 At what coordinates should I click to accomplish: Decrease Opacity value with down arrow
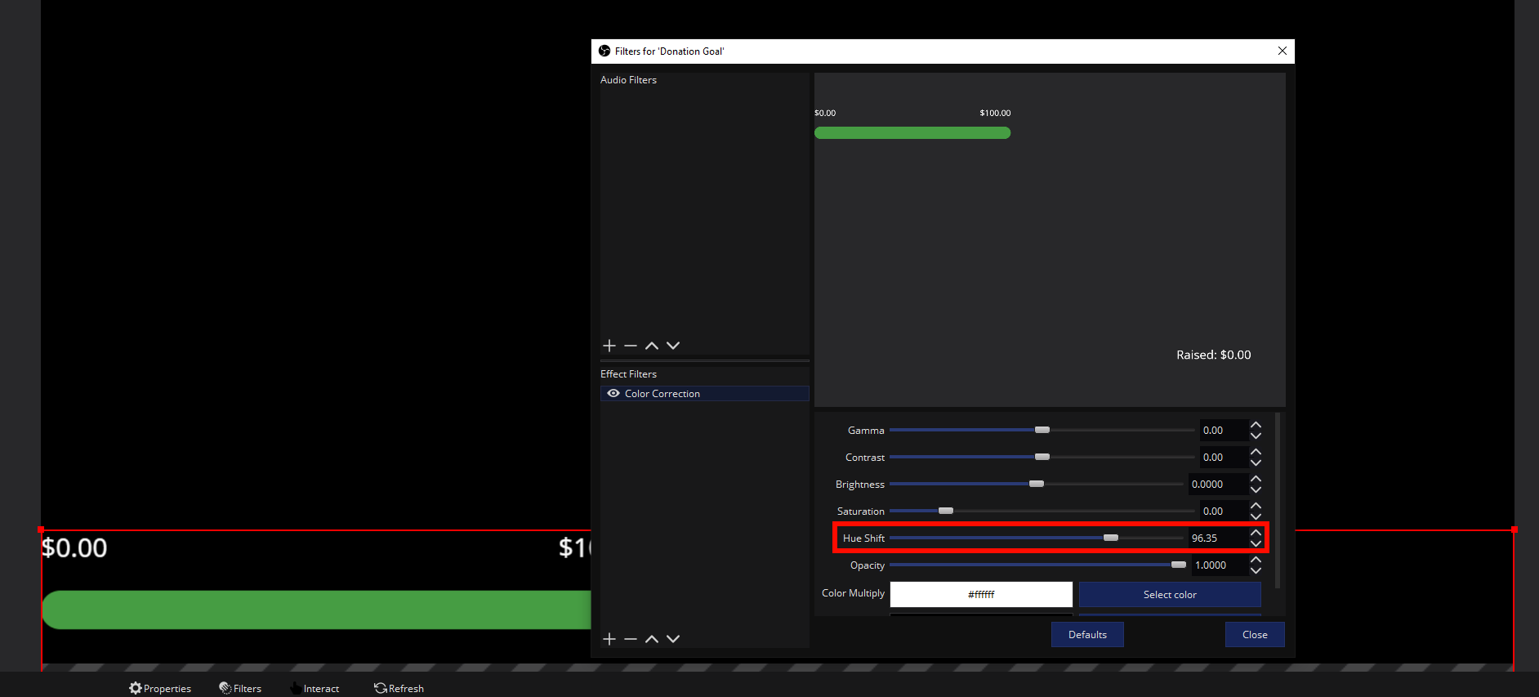tap(1256, 570)
